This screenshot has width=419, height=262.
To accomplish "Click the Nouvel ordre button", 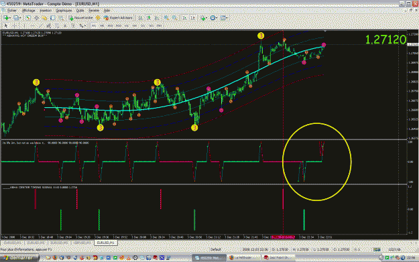I will pyautogui.click(x=80, y=18).
